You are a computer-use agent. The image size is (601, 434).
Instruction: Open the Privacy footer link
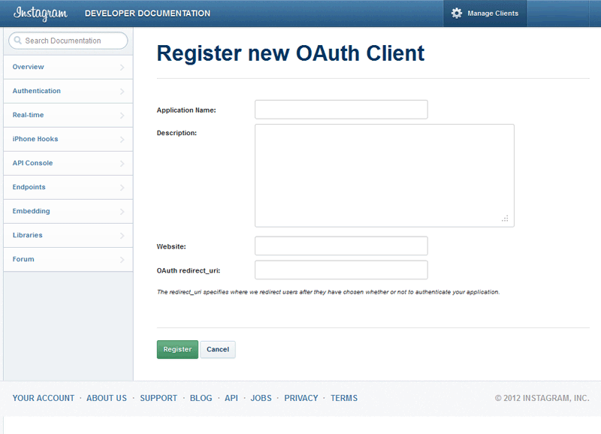[x=301, y=398]
